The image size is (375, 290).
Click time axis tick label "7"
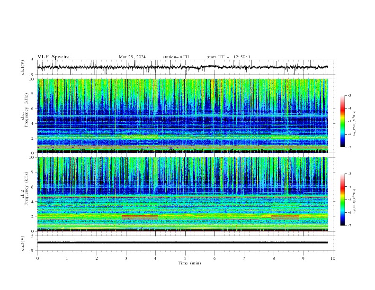244,258
